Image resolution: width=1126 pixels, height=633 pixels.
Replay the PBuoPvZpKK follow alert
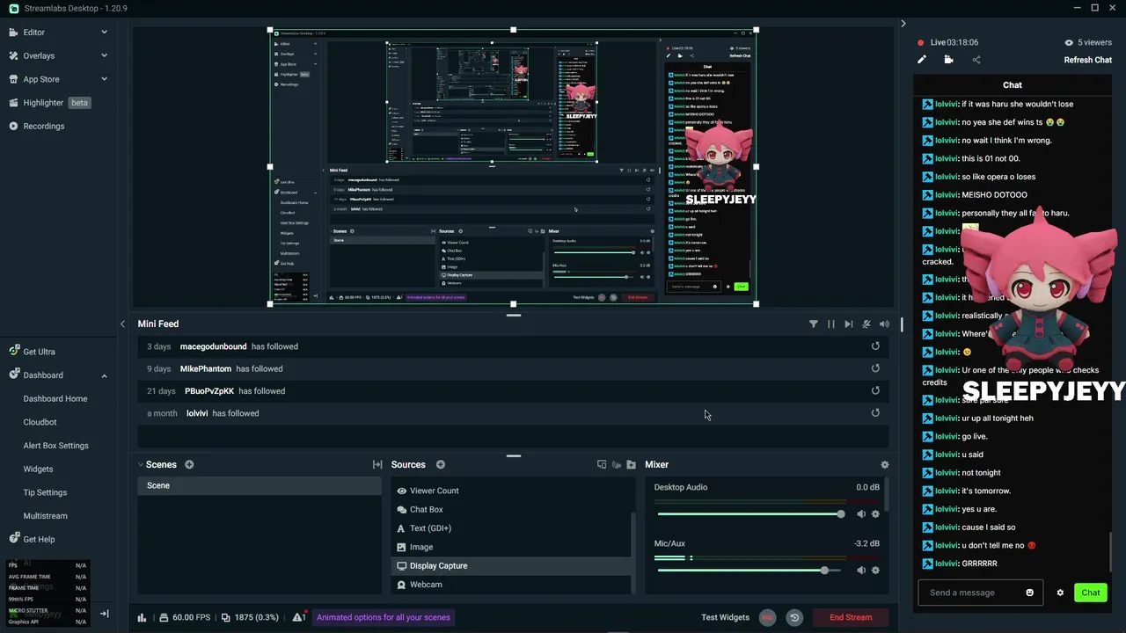coord(875,390)
